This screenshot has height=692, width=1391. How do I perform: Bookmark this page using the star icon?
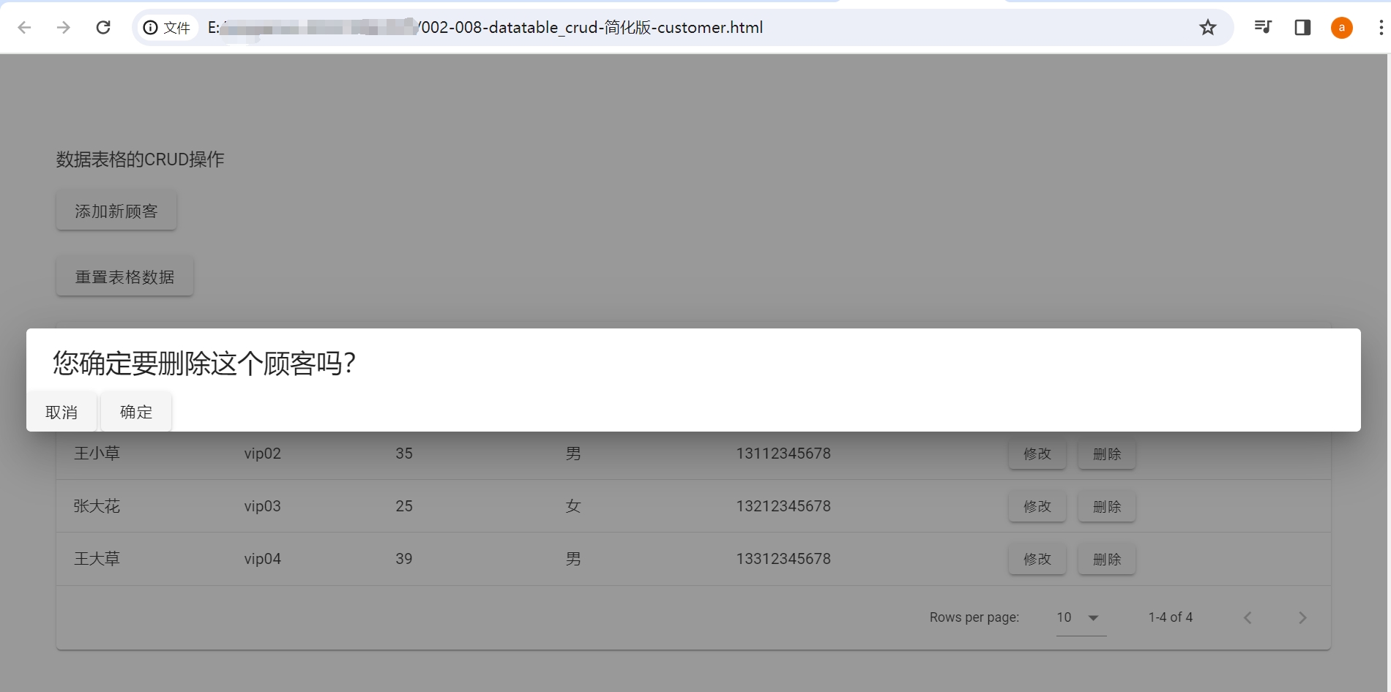pos(1207,27)
